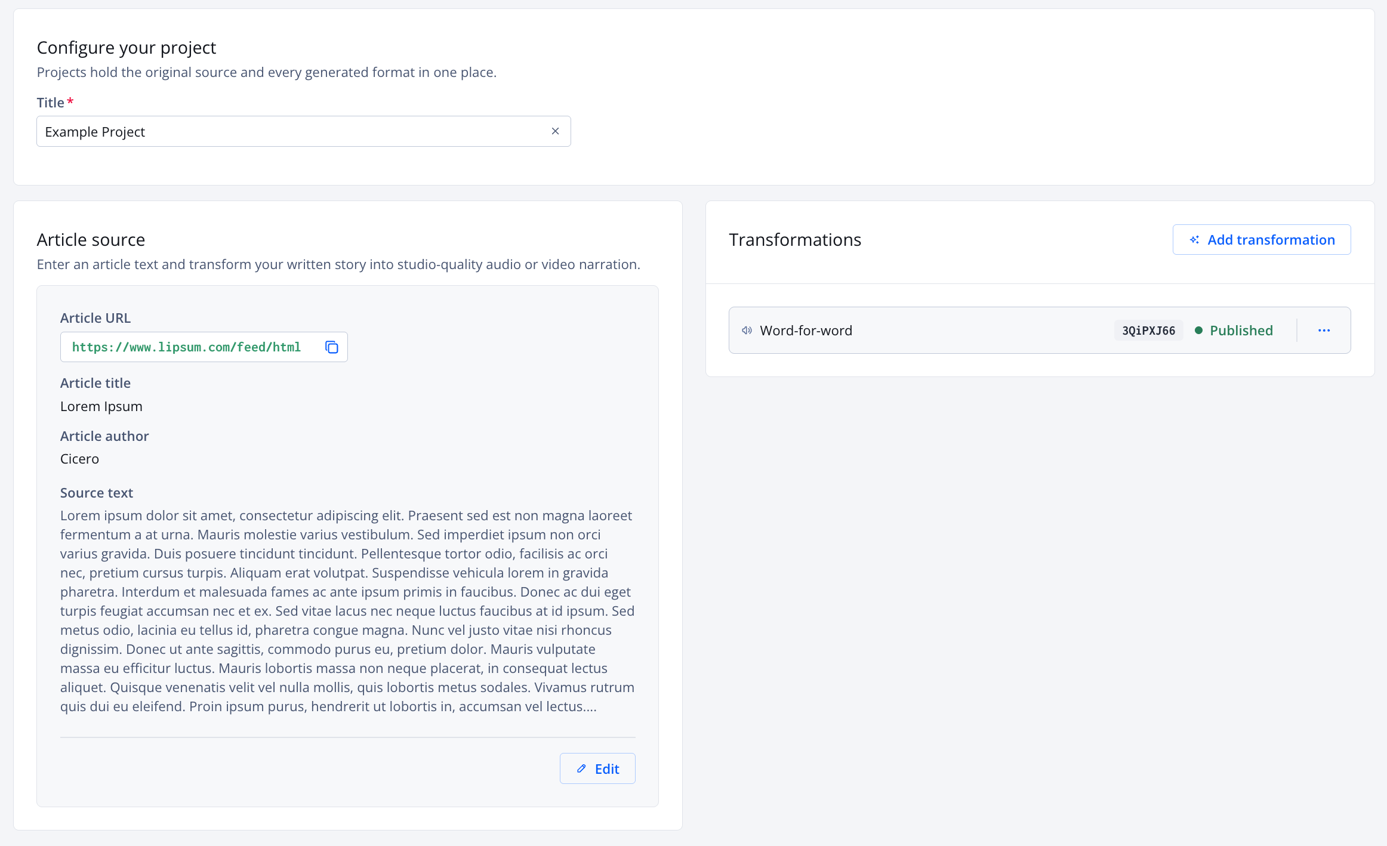Click the Add transformation button
This screenshot has width=1387, height=846.
coord(1261,239)
